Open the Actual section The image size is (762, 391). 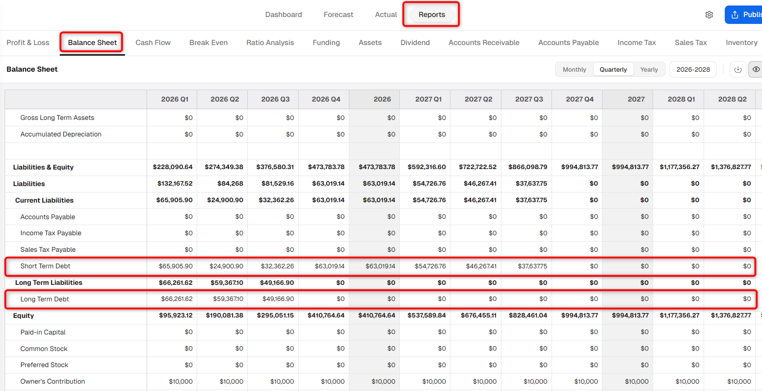click(x=386, y=15)
